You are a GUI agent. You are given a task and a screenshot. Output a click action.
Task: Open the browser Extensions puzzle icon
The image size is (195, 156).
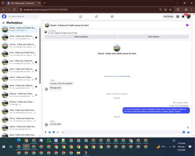(178, 10)
